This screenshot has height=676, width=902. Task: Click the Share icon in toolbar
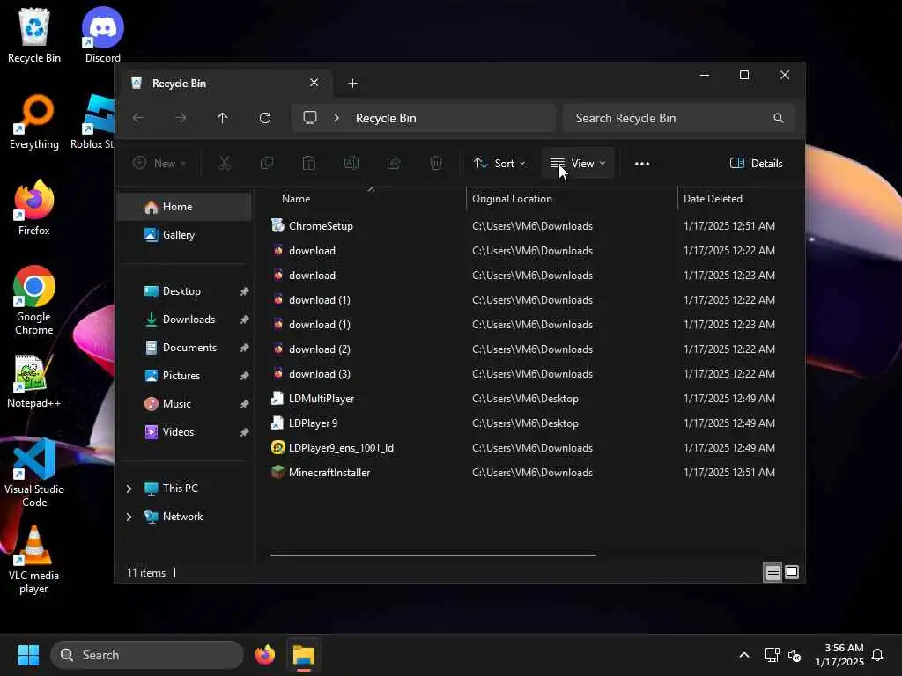click(394, 163)
